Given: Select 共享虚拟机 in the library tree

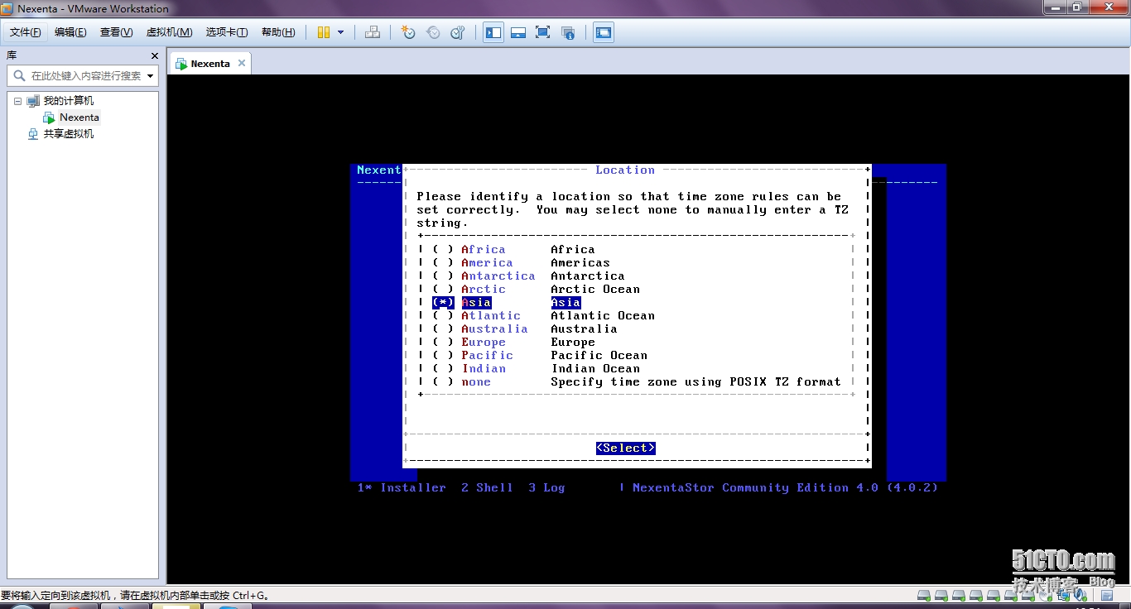Looking at the screenshot, I should [68, 134].
